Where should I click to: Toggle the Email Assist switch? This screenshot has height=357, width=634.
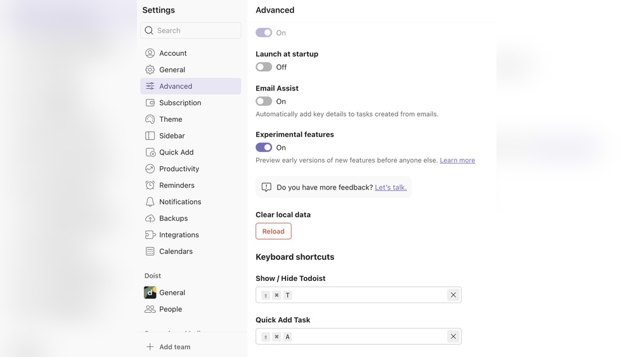[264, 101]
